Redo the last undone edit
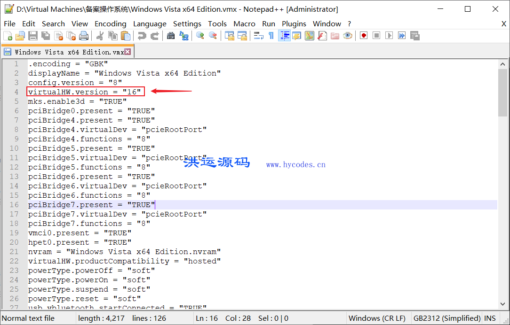Image resolution: width=510 pixels, height=325 pixels. click(154, 36)
